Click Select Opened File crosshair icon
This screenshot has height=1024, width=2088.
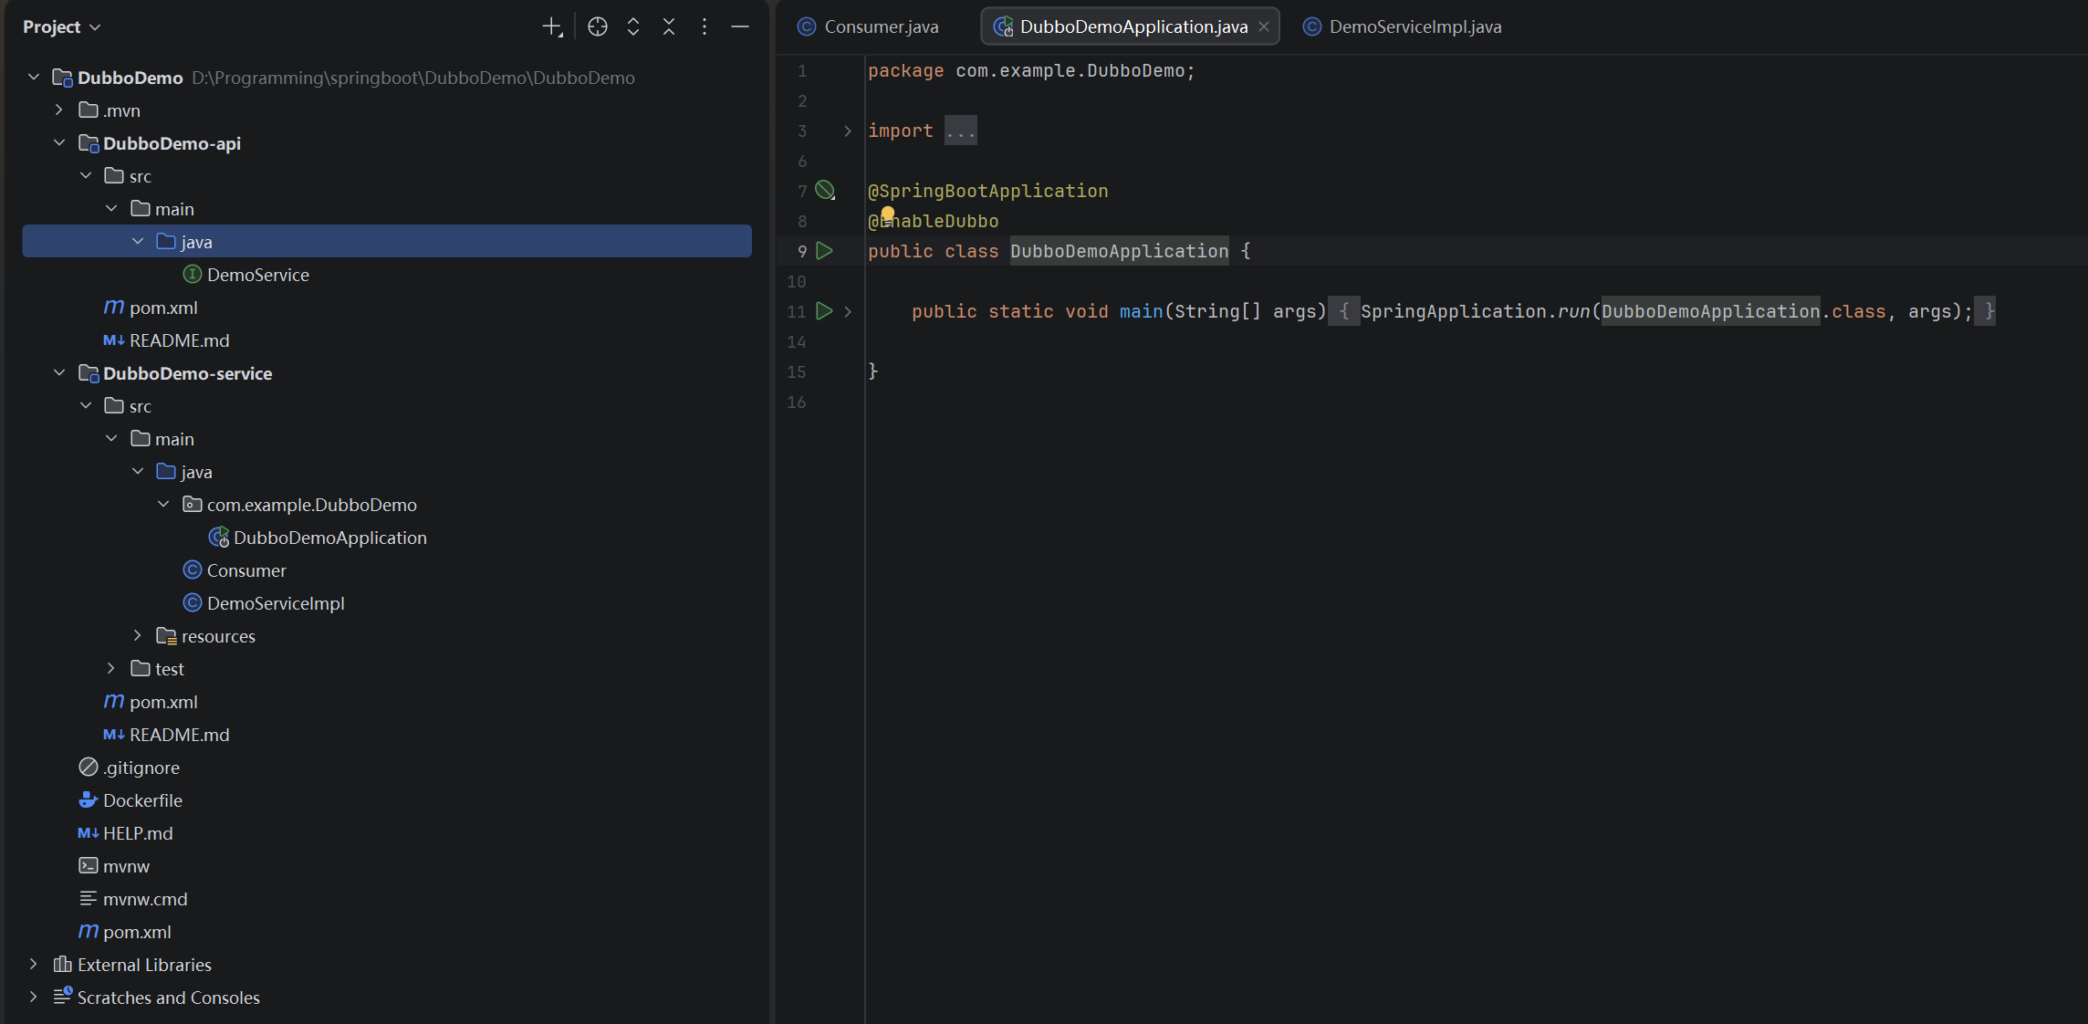click(x=598, y=27)
